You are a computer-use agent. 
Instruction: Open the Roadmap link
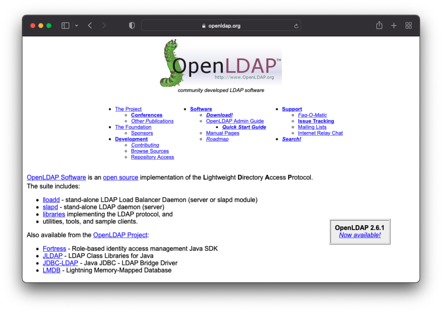[217, 139]
